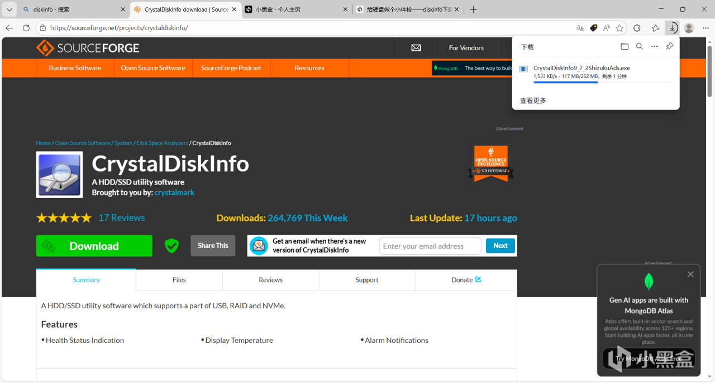
Task: Open the browser profile avatar
Action: (x=689, y=28)
